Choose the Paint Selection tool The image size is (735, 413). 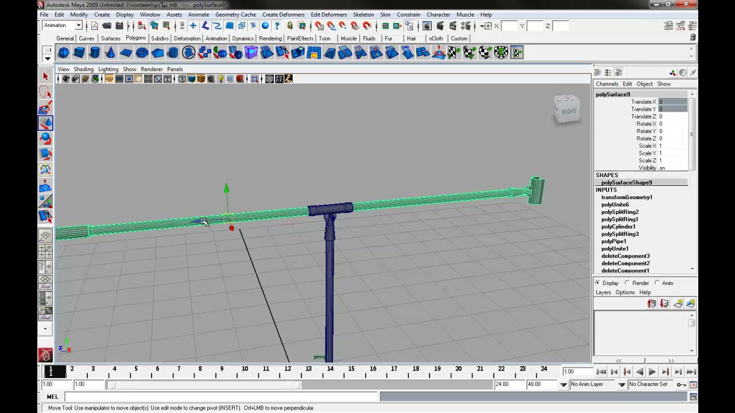(x=45, y=107)
